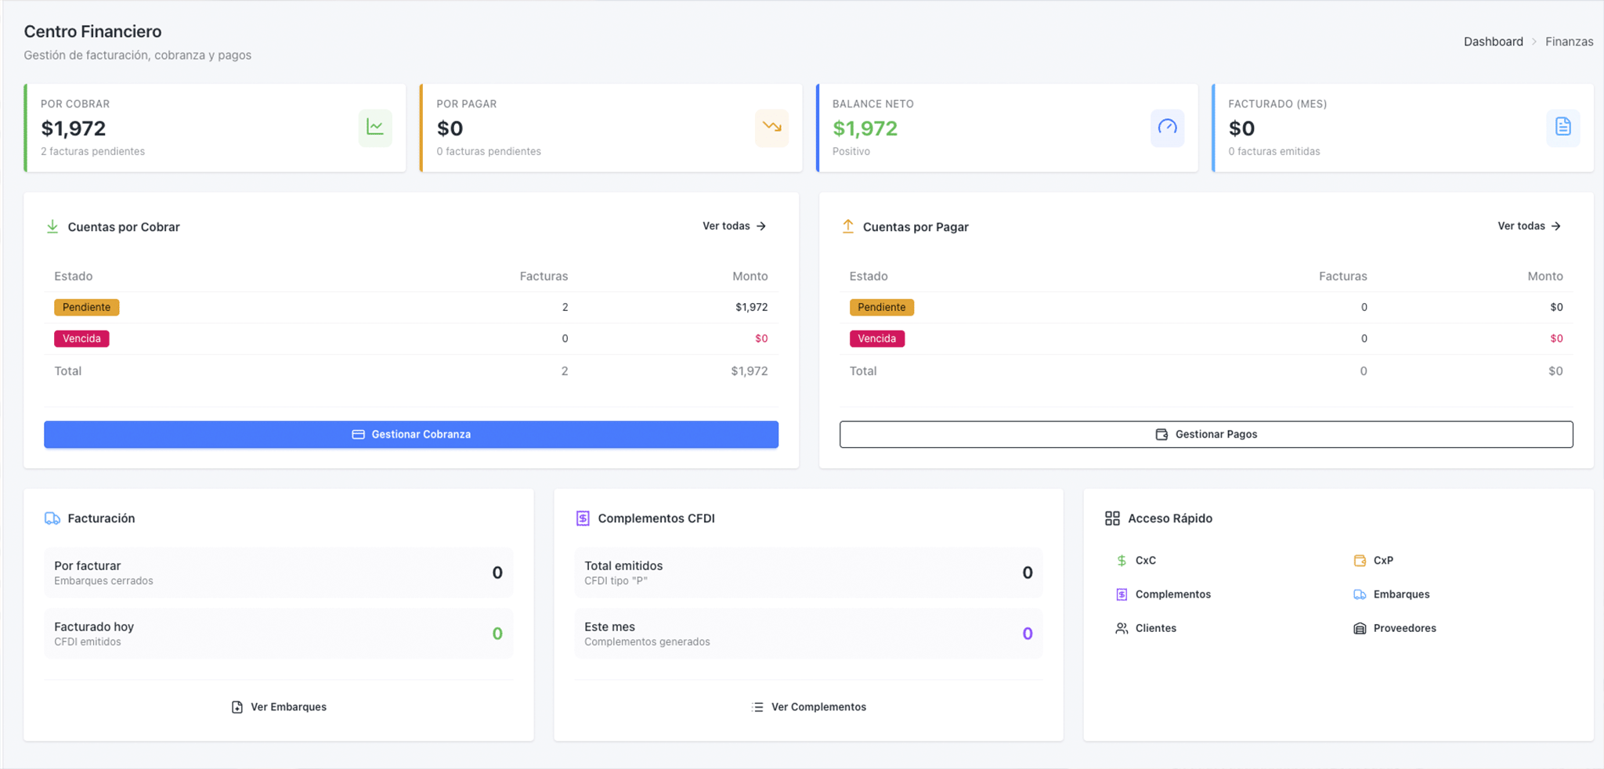The height and width of the screenshot is (769, 1604).
Task: Select Finanzas in the breadcrumb
Action: point(1569,42)
